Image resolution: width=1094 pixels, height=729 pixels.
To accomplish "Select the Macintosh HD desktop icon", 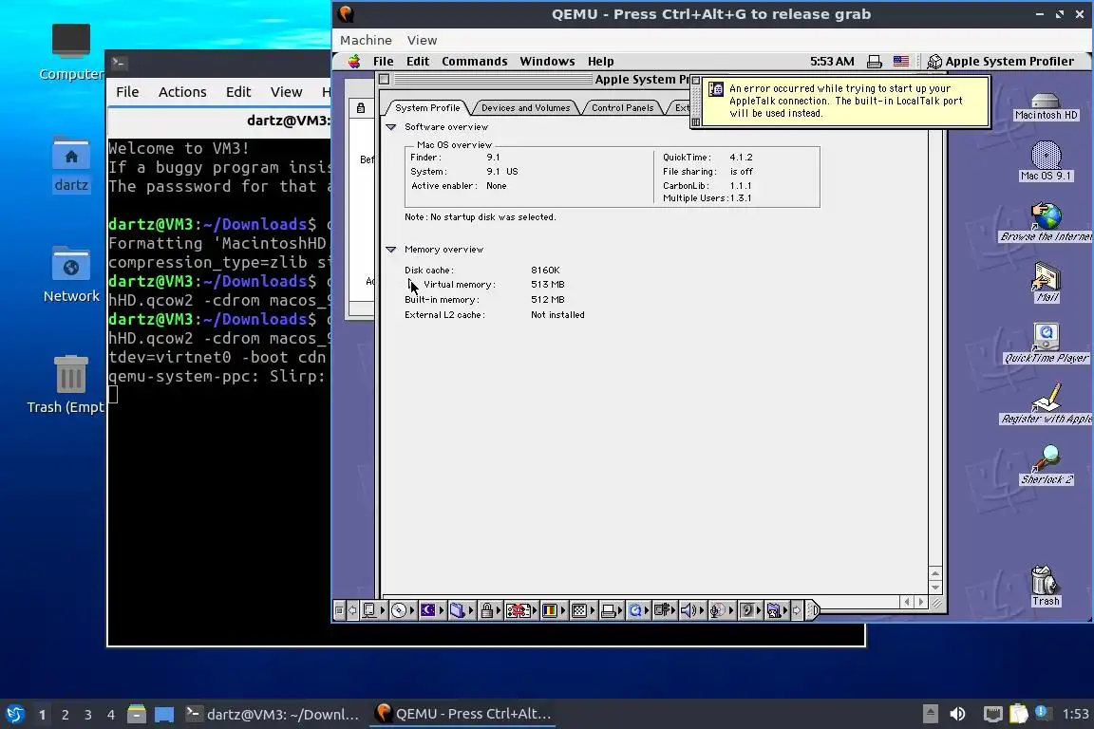I will tap(1046, 106).
